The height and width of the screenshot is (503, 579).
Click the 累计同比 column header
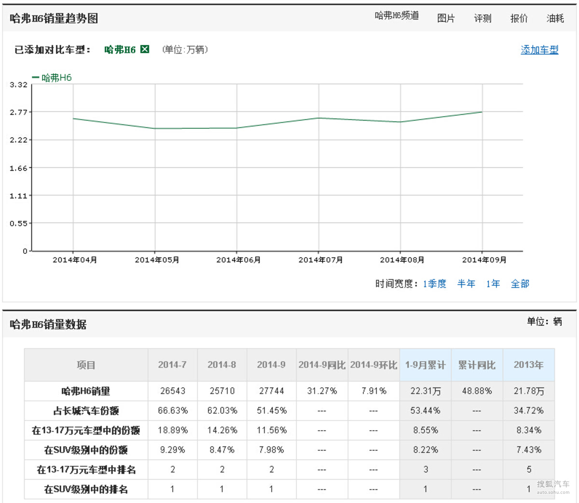pos(477,365)
